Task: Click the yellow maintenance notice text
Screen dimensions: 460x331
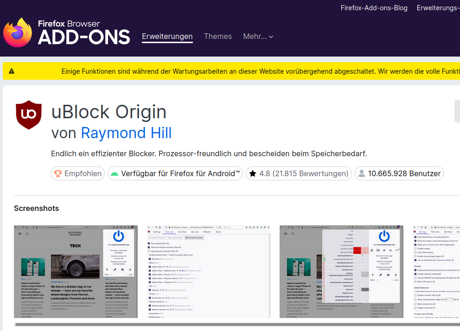Action: 261,71
